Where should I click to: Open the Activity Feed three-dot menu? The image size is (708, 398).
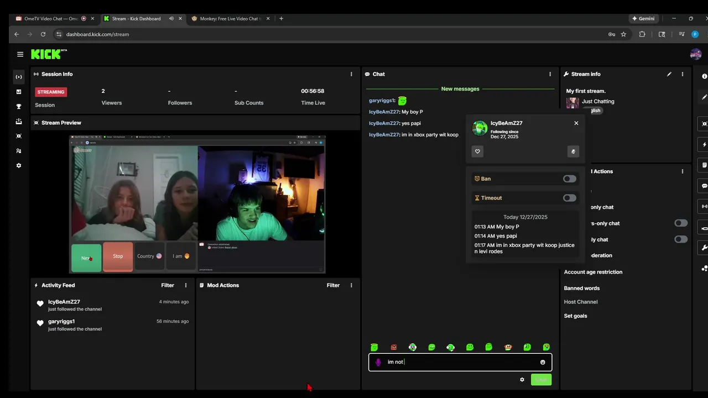186,285
